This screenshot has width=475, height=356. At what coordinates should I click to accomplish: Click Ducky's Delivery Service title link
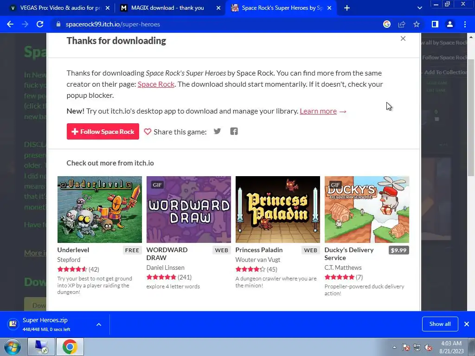[349, 254]
